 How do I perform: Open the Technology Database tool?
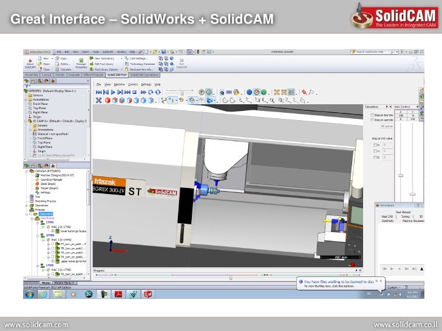point(140,63)
